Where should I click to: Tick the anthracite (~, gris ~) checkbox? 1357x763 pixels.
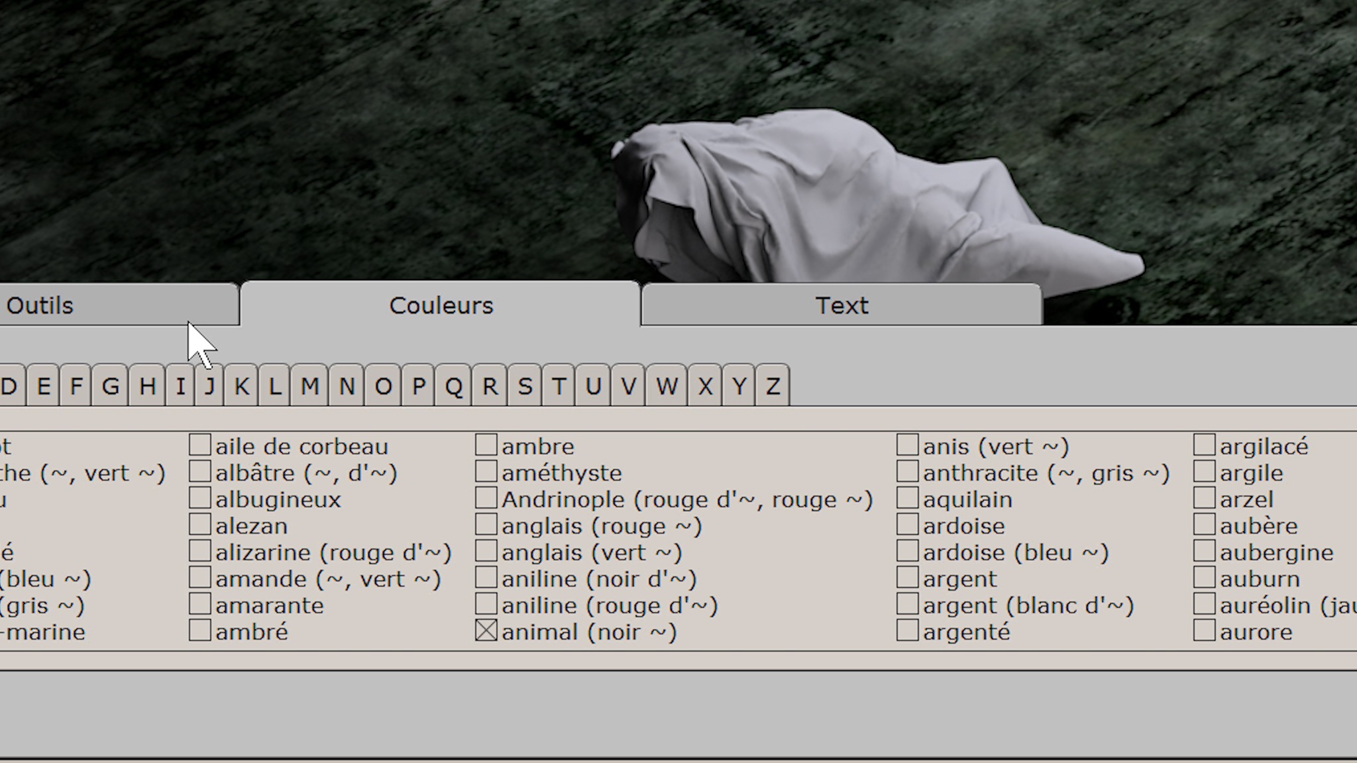pyautogui.click(x=908, y=472)
